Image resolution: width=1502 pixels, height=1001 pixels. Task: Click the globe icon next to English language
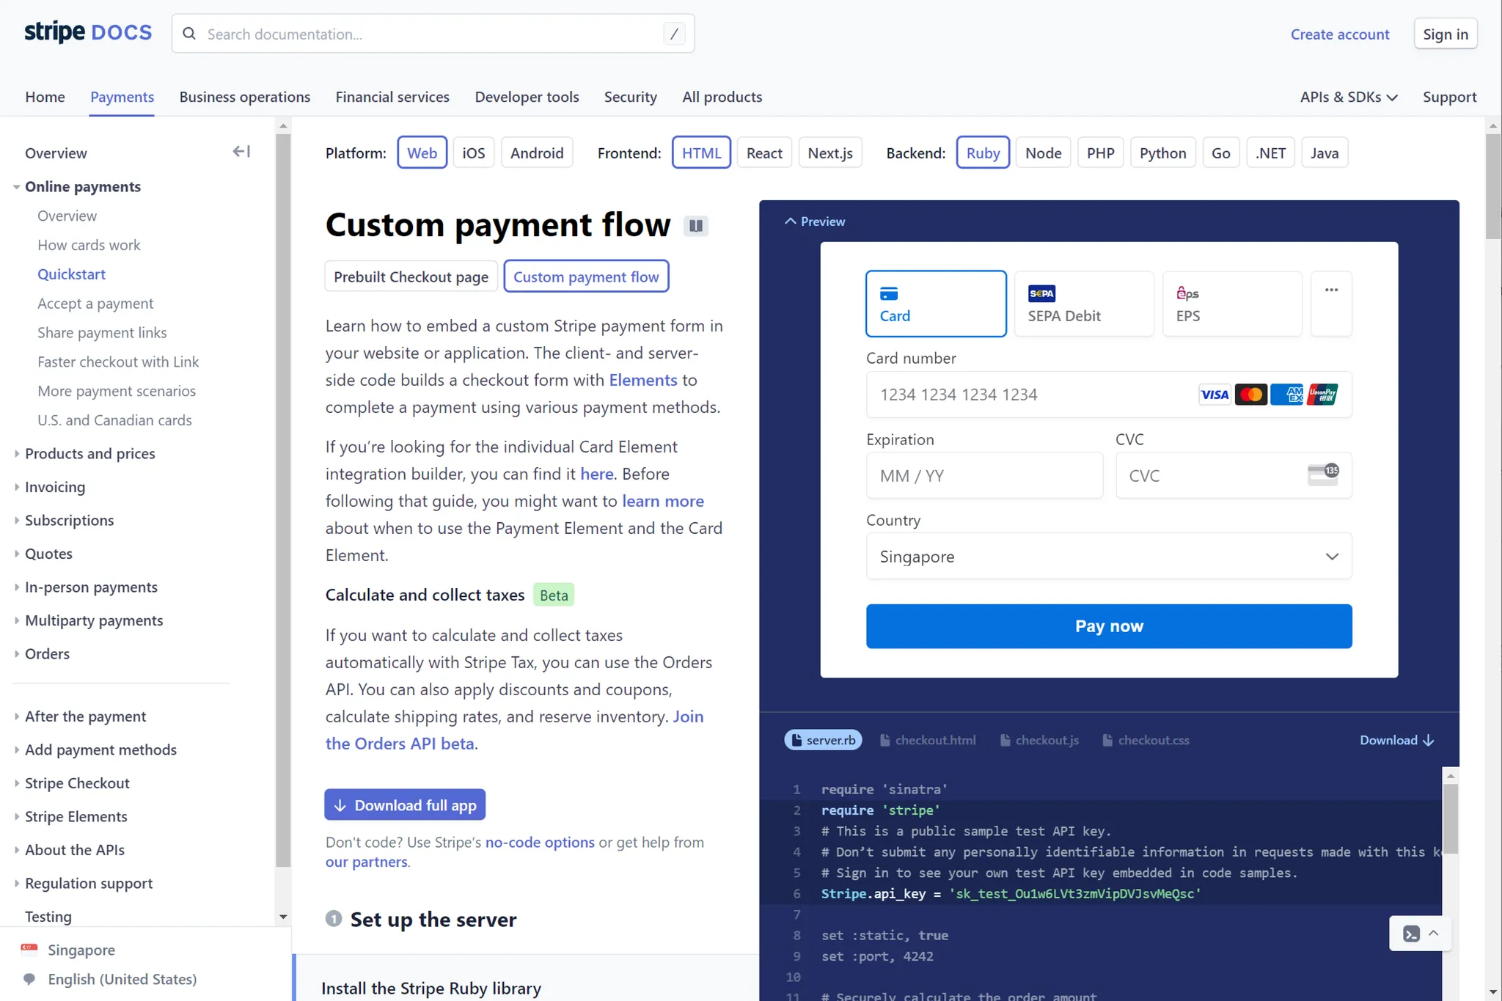[28, 979]
